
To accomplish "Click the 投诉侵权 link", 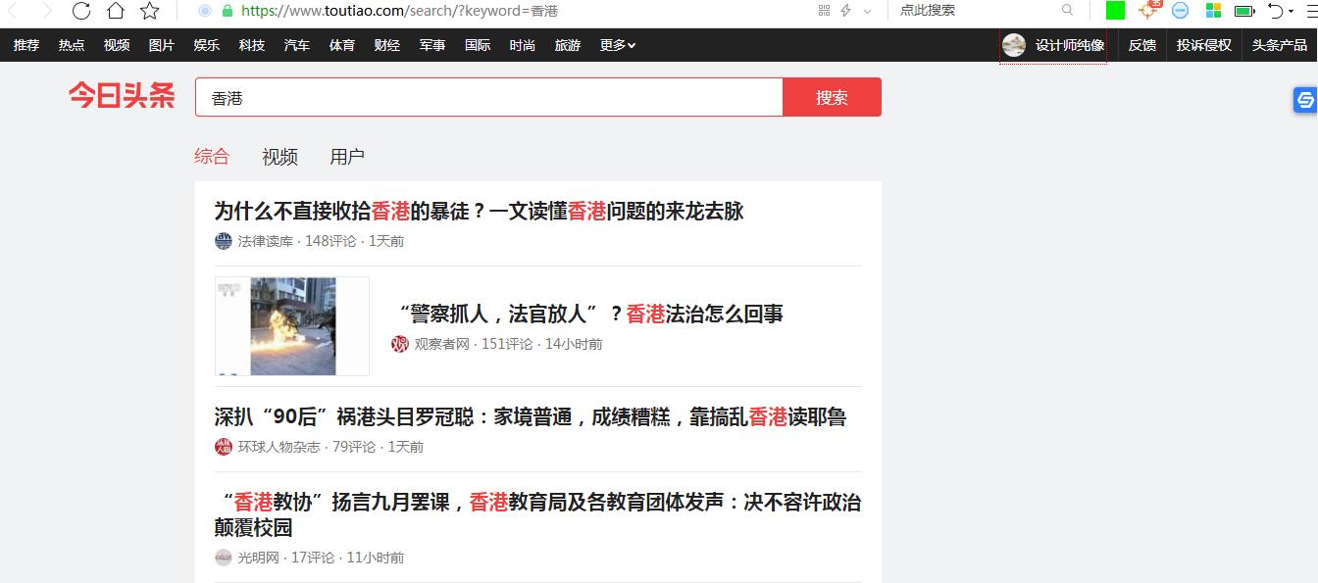I will coord(1204,45).
